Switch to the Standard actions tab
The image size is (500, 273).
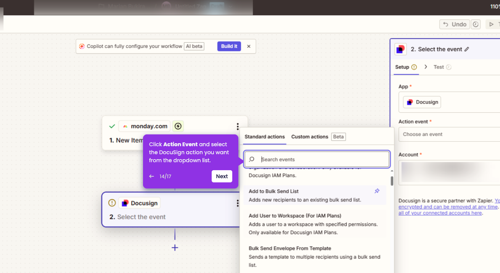point(265,137)
